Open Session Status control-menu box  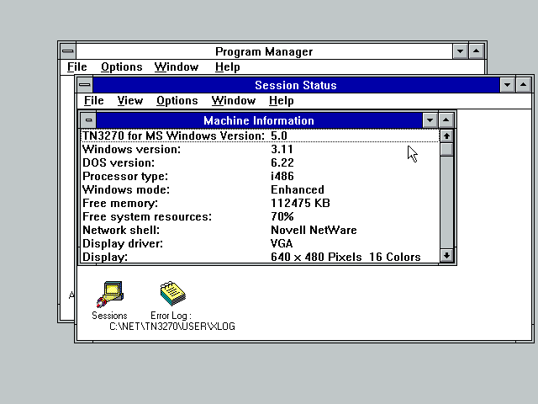tap(85, 85)
